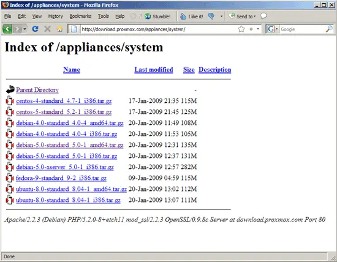Go to Home via house icon
Image resolution: width=337 pixels, height=262 pixels.
pos(60,29)
